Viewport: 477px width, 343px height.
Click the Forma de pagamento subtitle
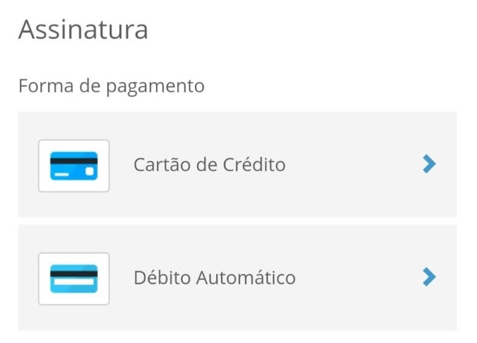(x=111, y=86)
